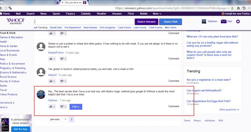The image size is (251, 132).
Task: Thumbs down Haitham's answer
Action: pyautogui.click(x=63, y=107)
